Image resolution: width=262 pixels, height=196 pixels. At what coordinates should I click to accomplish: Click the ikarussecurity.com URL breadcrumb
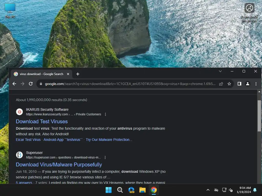point(63,114)
